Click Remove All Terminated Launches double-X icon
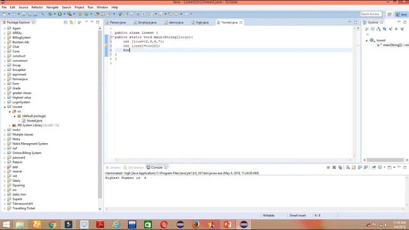The width and height of the screenshot is (409, 230). [x=340, y=167]
